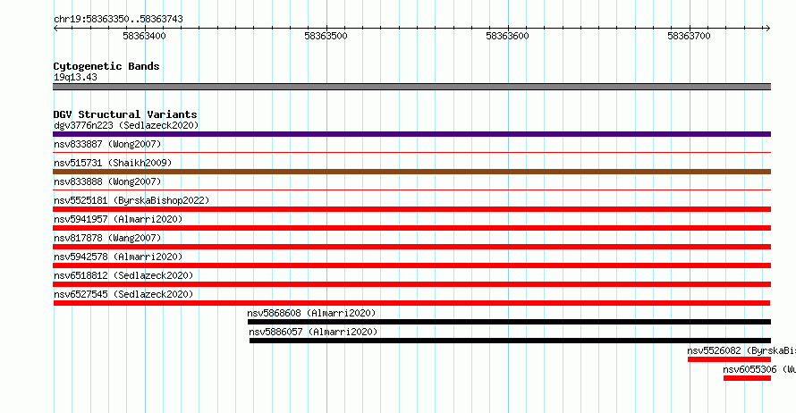Select the brown nsv515731 variant bar
The image size is (796, 413).
pyautogui.click(x=411, y=172)
